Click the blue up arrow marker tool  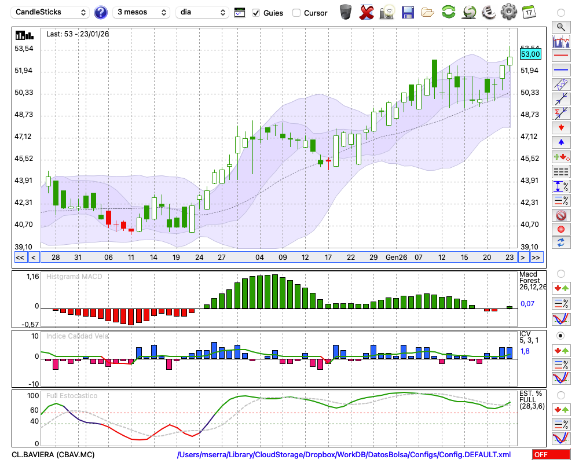[x=560, y=142]
